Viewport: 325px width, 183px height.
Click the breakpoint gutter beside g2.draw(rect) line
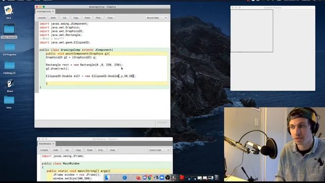tap(37, 69)
